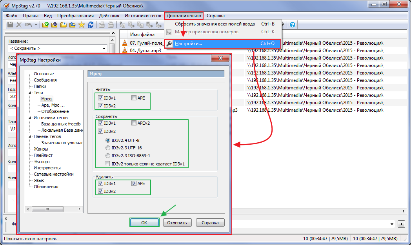This screenshot has height=245, width=411.
Task: Open the Правка menu
Action: pyautogui.click(x=31, y=16)
